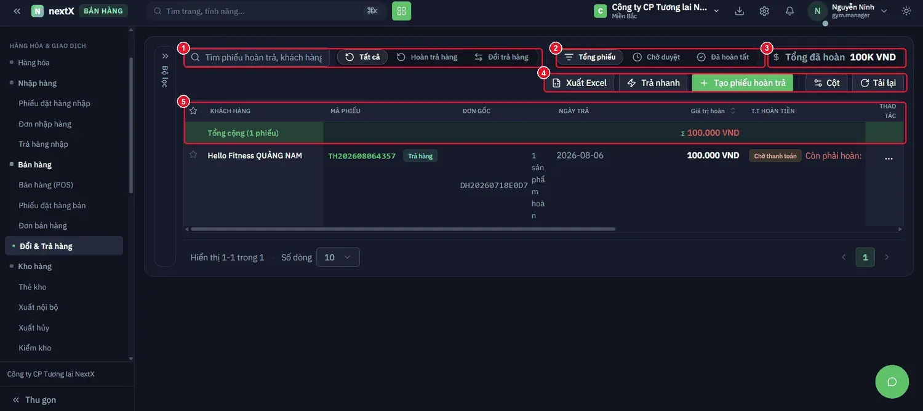Go to the previous page arrow
This screenshot has height=411, width=923.
(844, 257)
